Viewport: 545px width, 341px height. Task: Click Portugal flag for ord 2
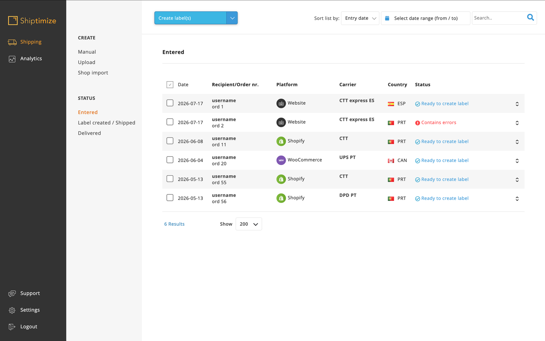(x=391, y=123)
